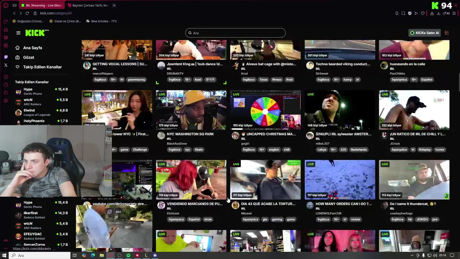Open Twitch in Opera sidebar

6,57
